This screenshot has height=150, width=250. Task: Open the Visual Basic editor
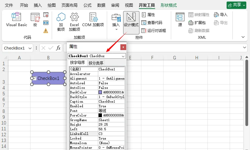coord(16,19)
